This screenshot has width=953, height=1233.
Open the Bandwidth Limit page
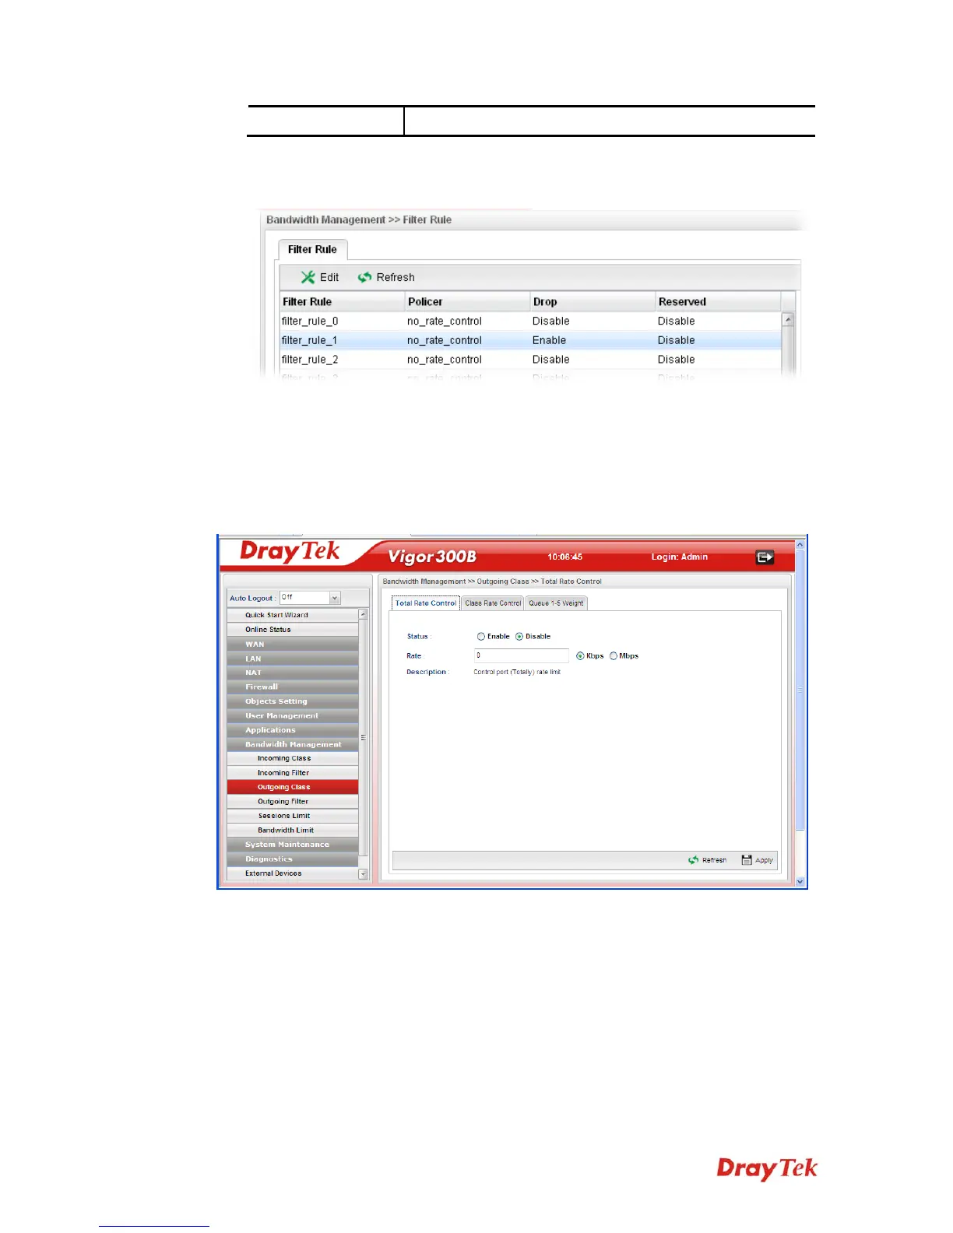293,831
